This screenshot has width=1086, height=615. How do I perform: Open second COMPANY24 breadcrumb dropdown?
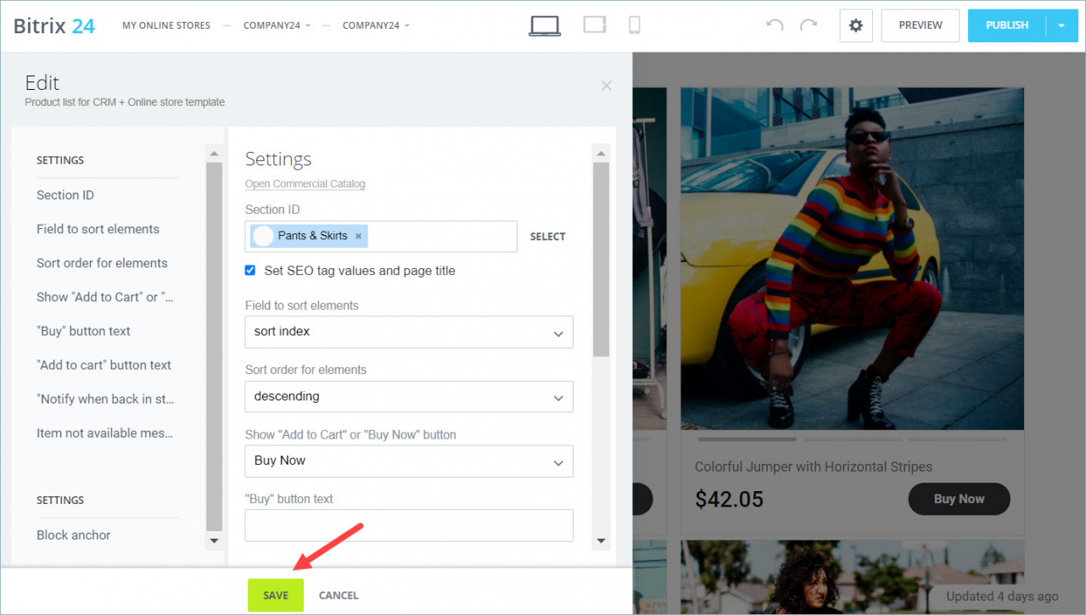pos(376,25)
